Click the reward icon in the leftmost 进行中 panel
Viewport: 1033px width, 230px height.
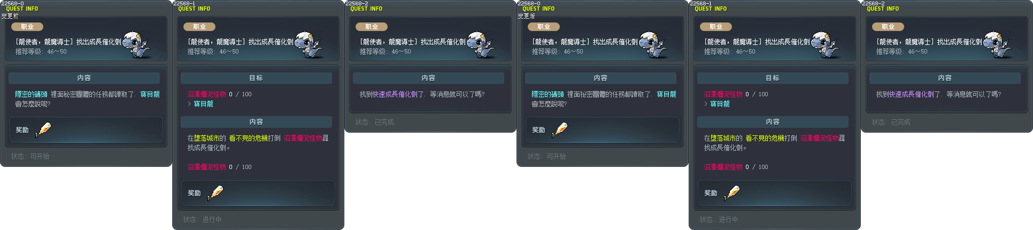click(216, 193)
